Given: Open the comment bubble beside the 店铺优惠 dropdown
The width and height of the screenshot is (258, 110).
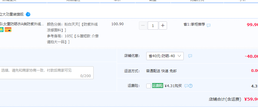Looking at the screenshot, I should (x=190, y=56).
